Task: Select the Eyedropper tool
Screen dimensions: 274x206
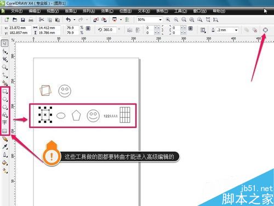Action: tap(5, 147)
